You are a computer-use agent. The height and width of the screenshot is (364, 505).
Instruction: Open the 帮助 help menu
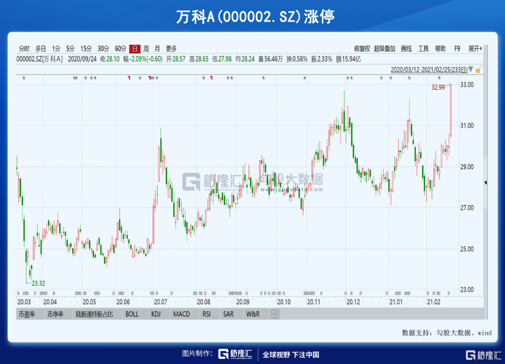(x=440, y=49)
